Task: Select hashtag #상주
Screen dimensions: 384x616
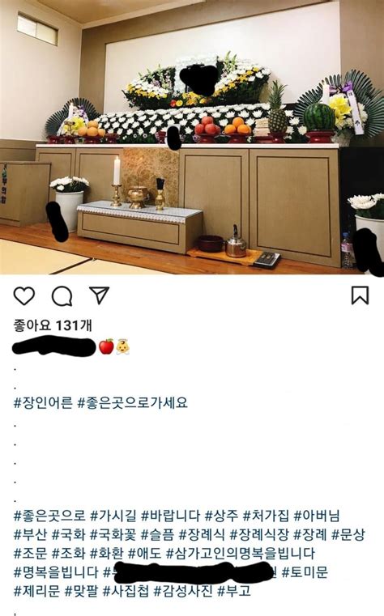Action: pos(222,516)
